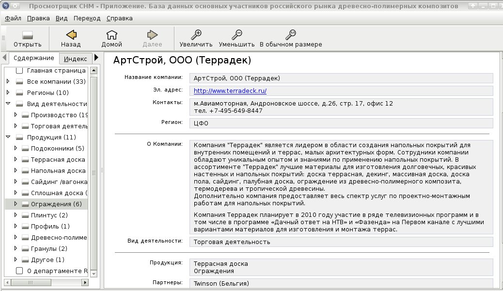Viewport: 503px width, 291px height.
Task: Select the Содержание tab
Action: 34,58
